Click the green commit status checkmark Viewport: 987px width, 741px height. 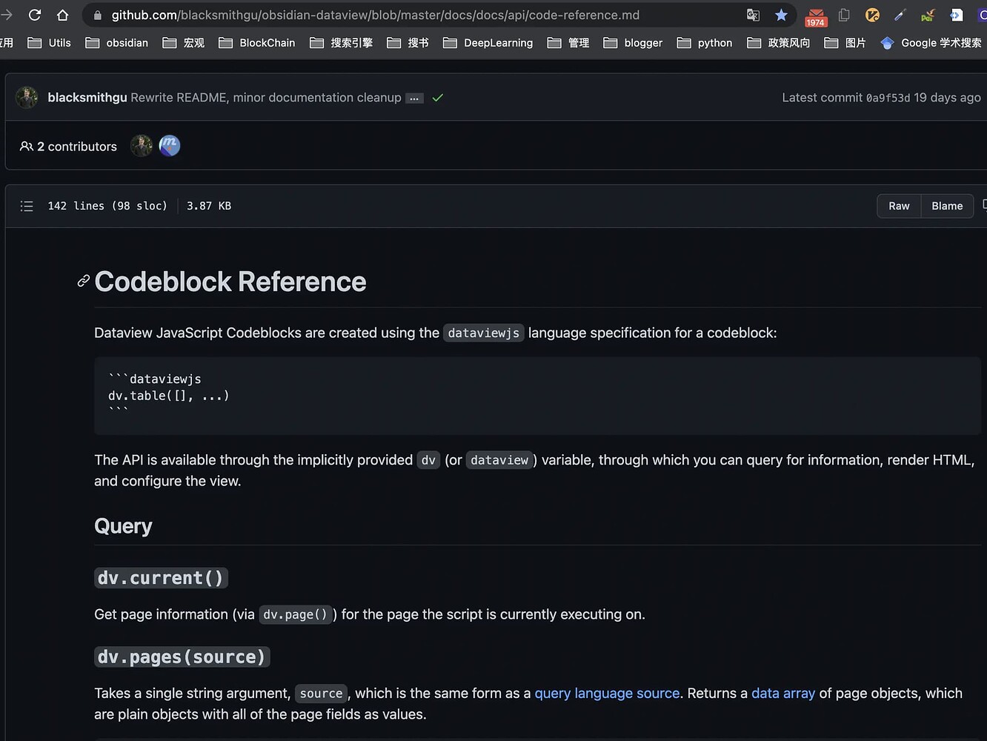(437, 97)
